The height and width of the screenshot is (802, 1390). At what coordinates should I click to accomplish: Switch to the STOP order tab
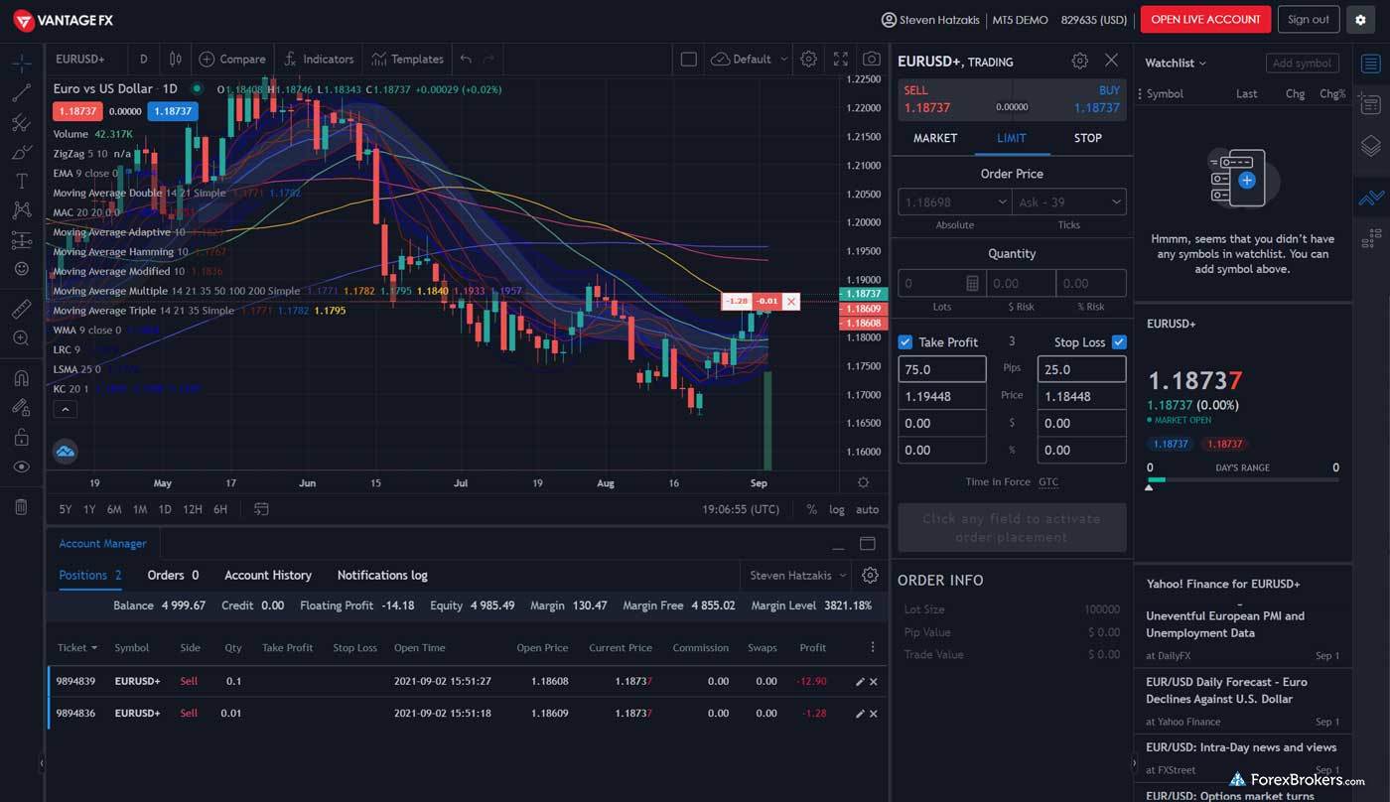1087,138
